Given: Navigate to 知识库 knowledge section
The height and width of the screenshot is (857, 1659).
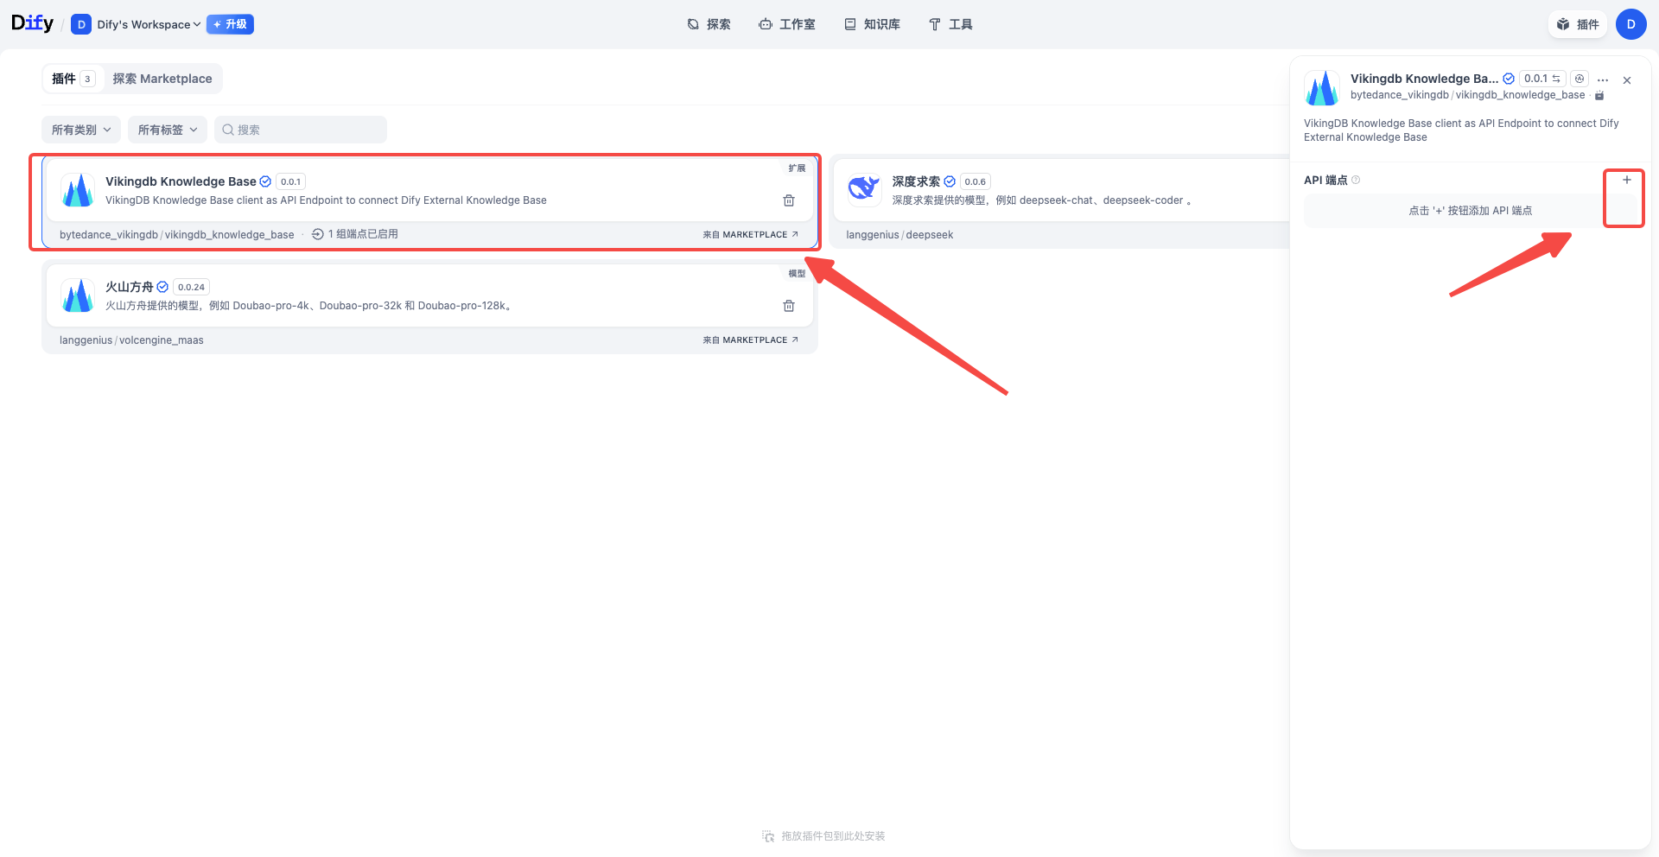Looking at the screenshot, I should 872,24.
